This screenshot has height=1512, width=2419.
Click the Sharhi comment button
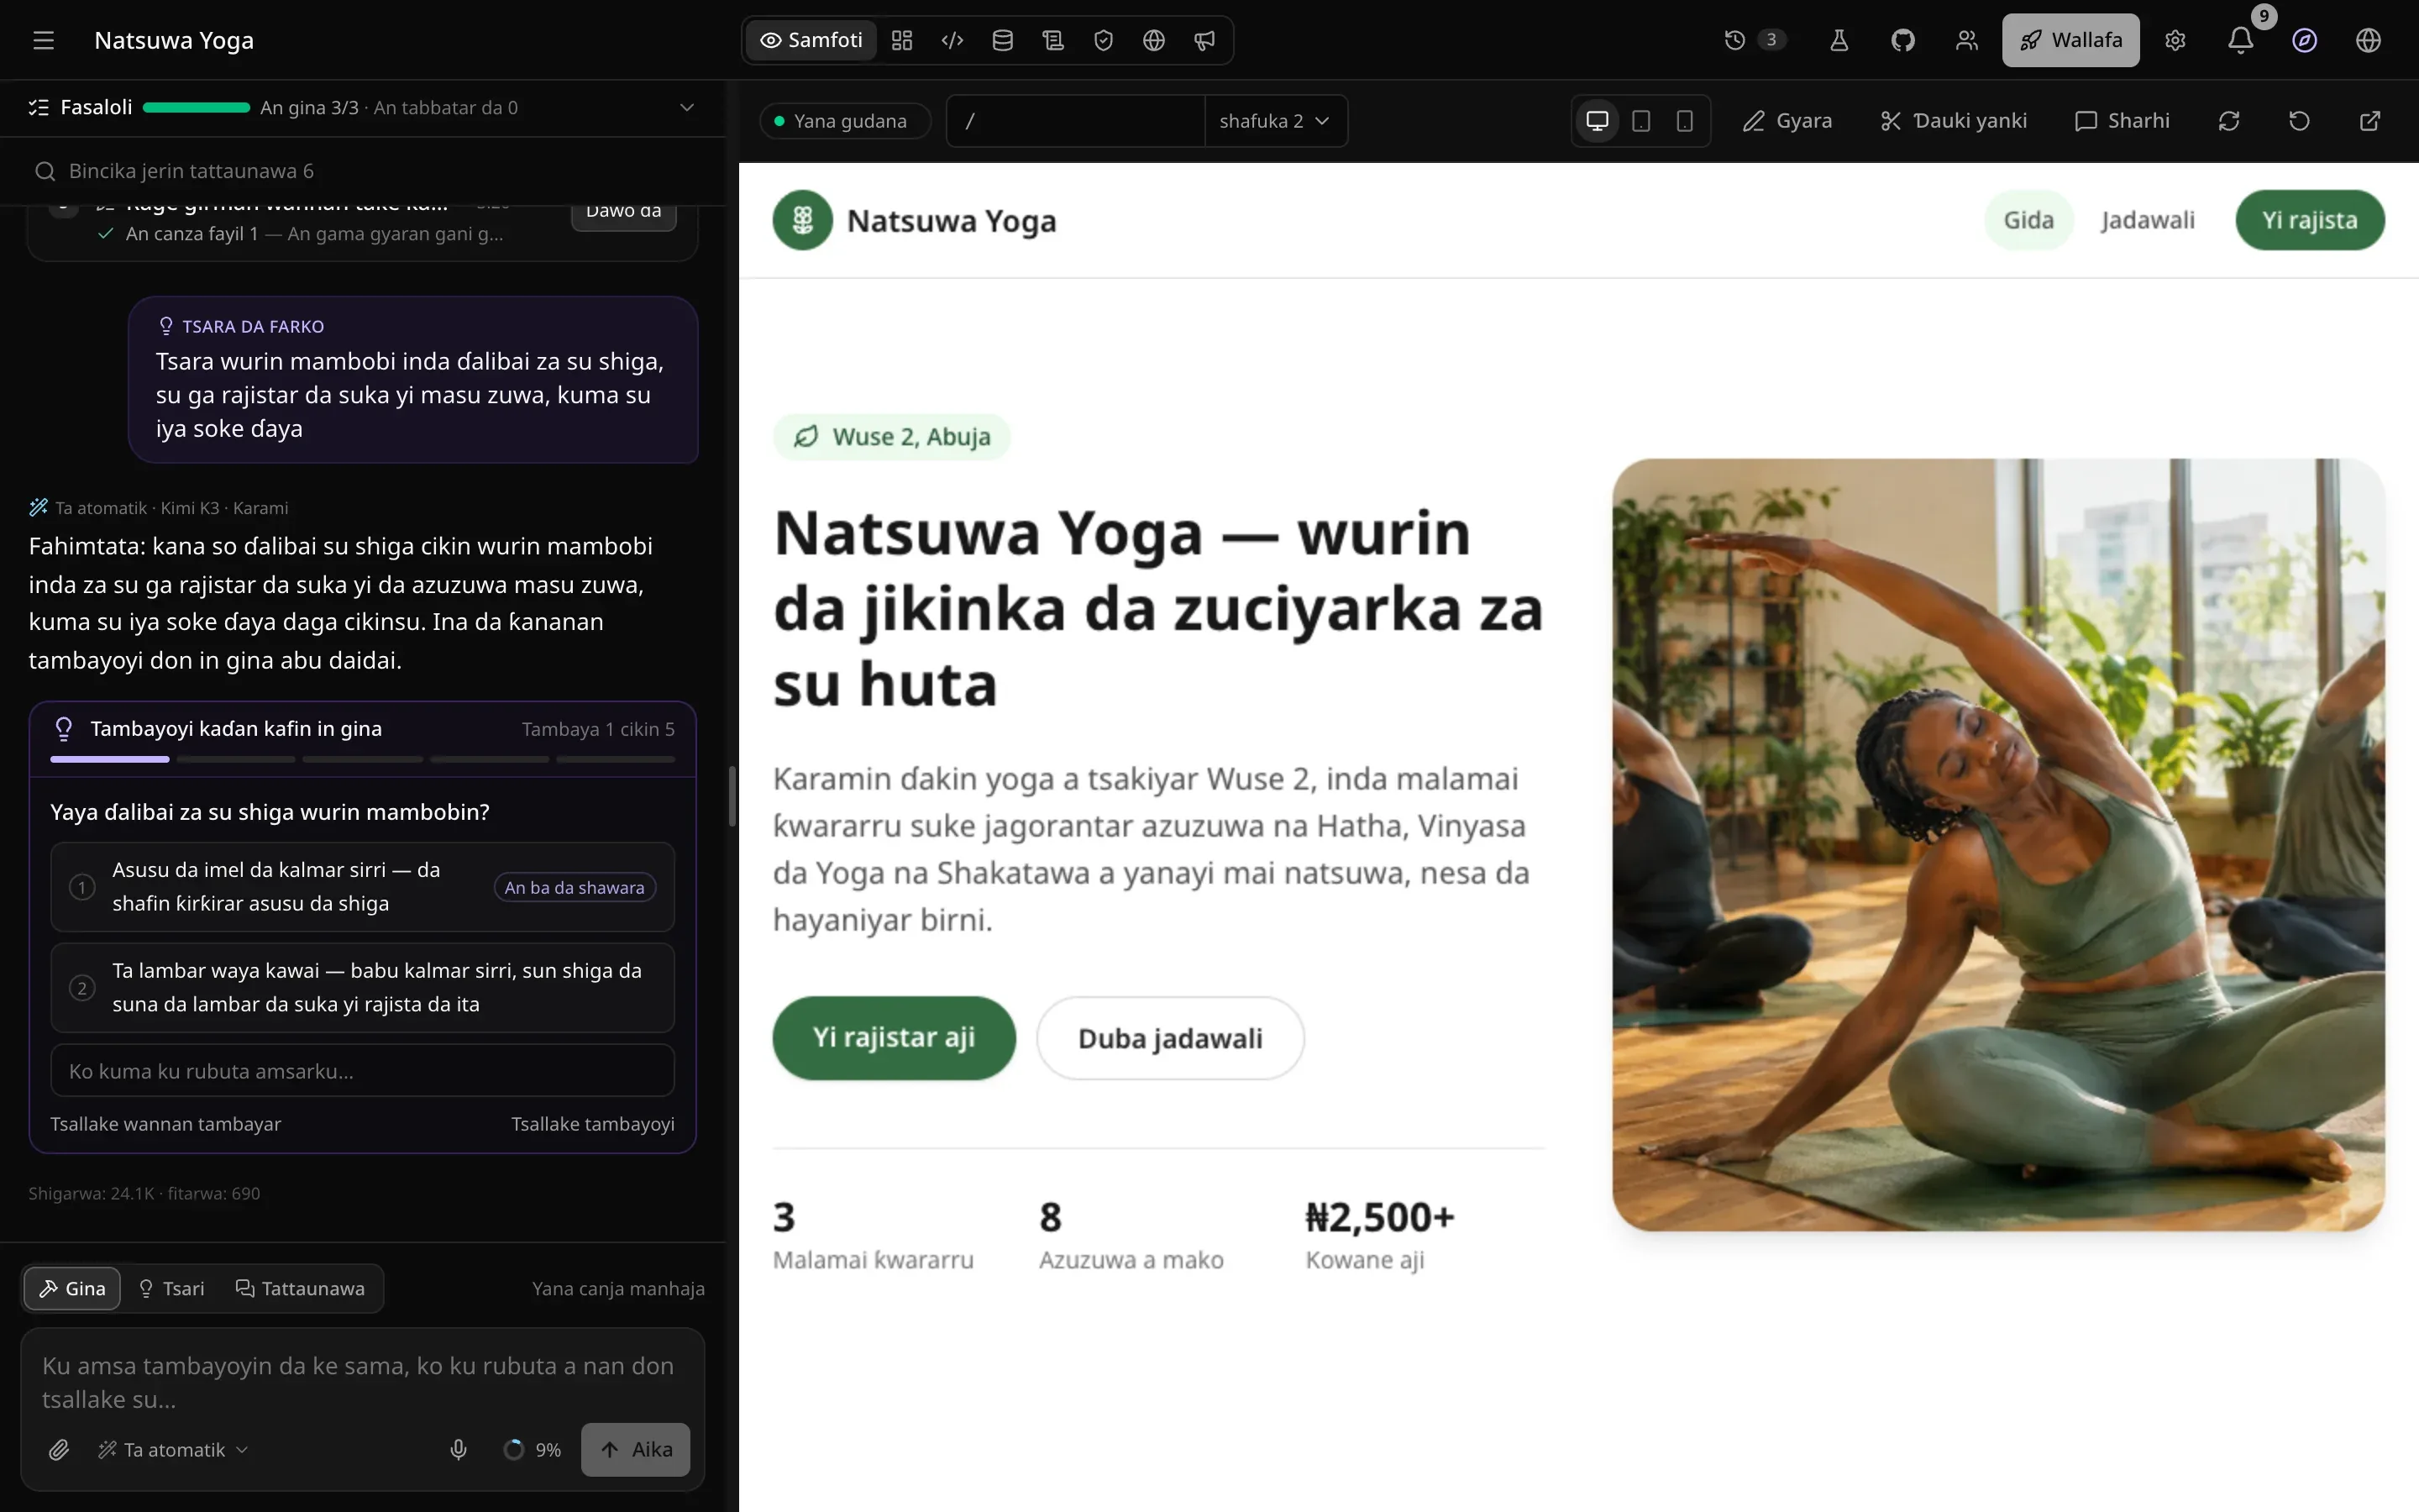[2123, 121]
